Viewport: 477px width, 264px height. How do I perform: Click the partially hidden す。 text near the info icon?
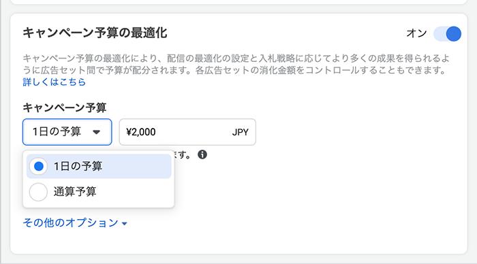pos(184,155)
